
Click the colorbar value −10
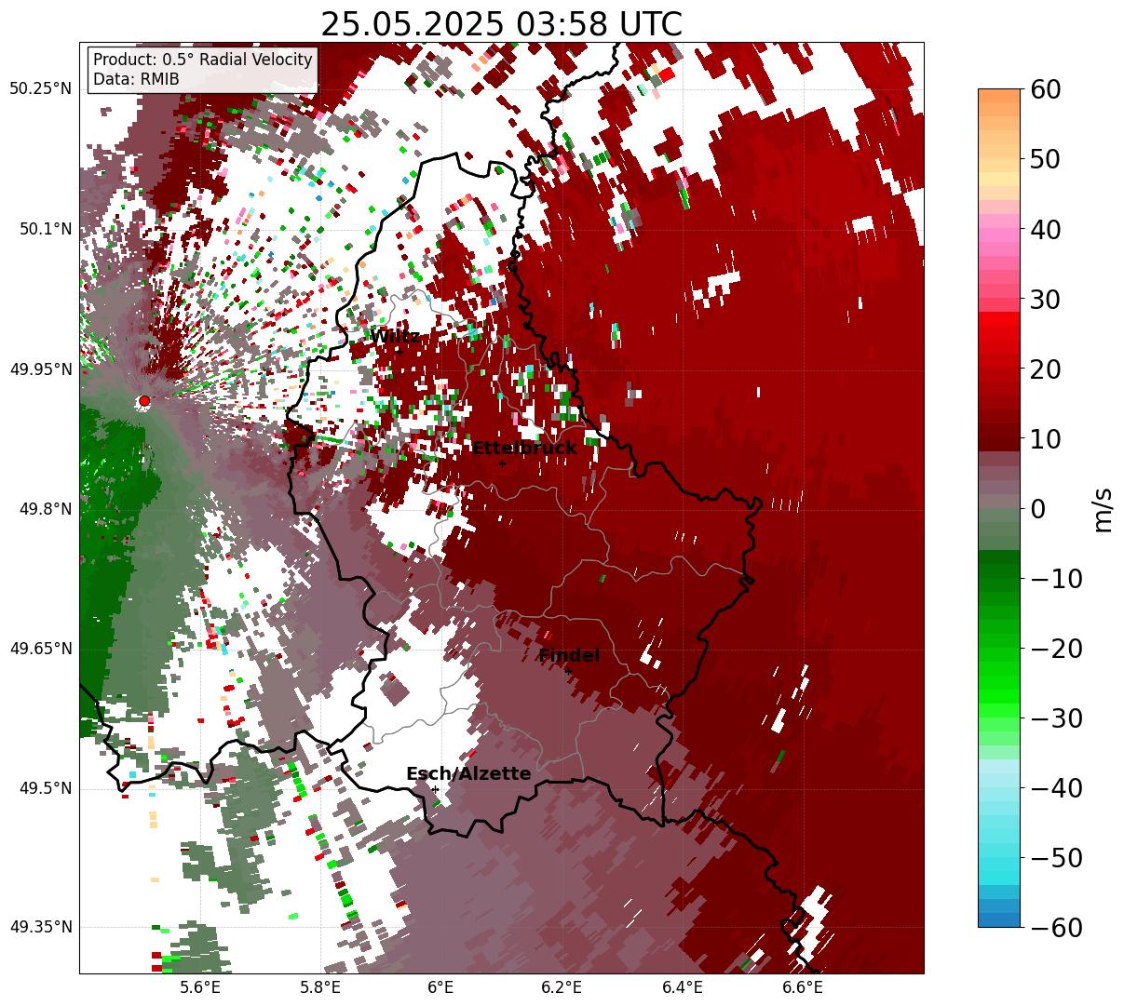point(1056,579)
